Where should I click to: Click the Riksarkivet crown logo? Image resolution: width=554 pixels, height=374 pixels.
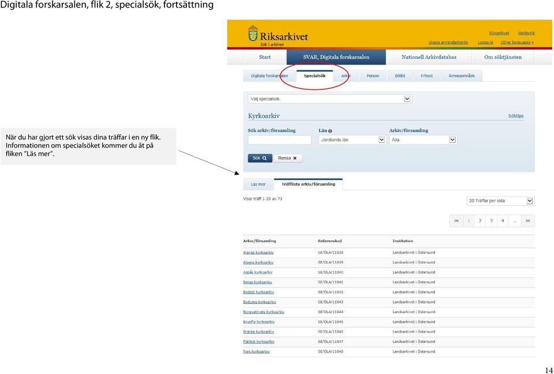tap(253, 33)
